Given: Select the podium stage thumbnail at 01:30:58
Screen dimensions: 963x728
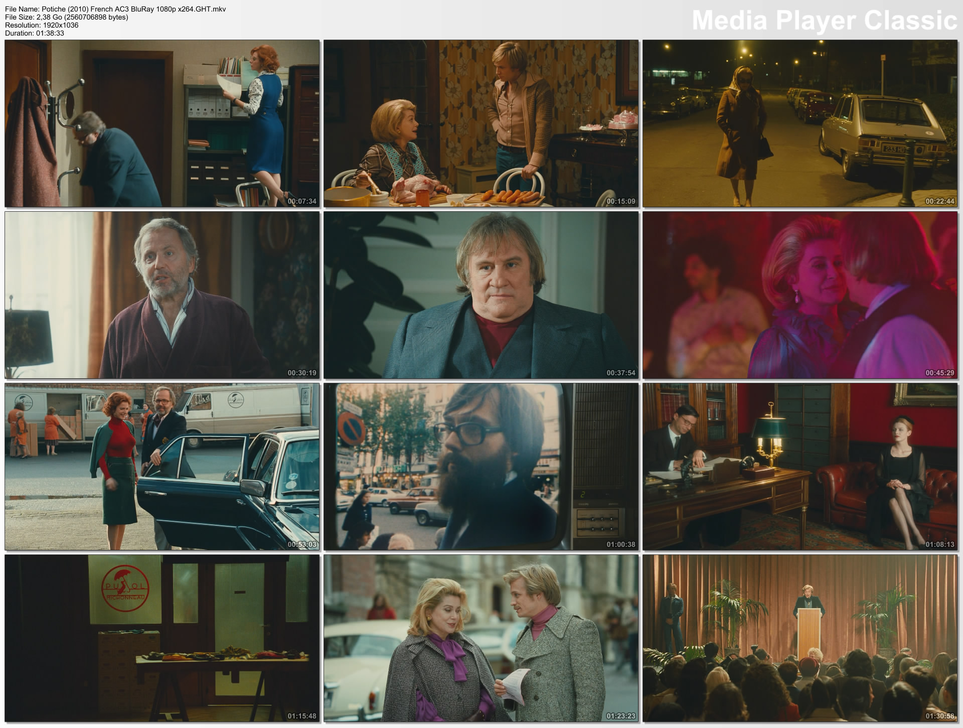Looking at the screenshot, I should 800,638.
